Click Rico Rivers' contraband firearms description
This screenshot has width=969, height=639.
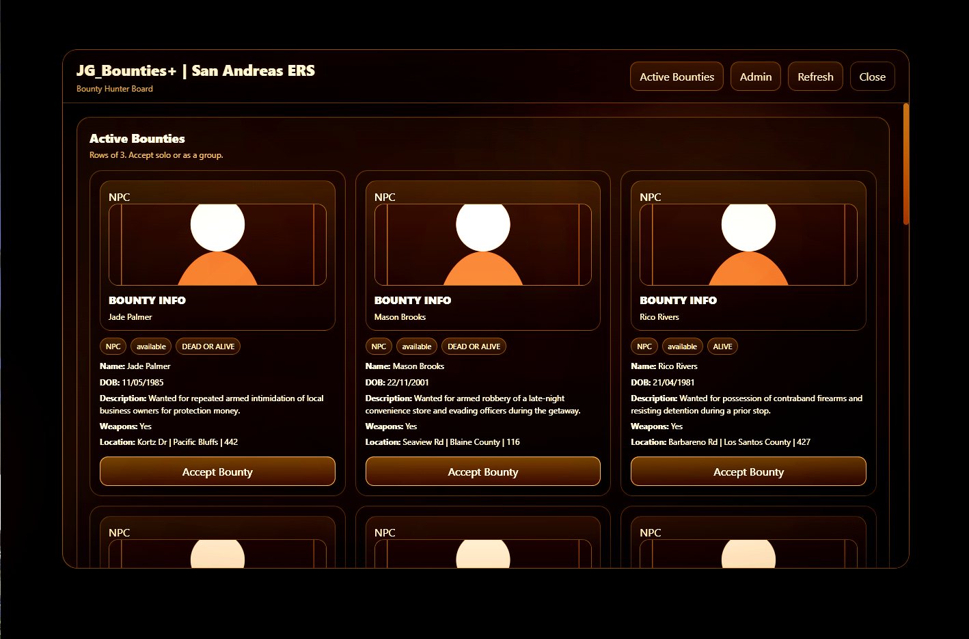click(x=746, y=405)
